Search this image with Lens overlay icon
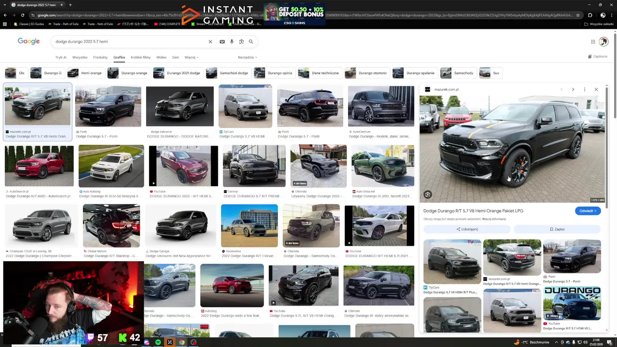617x347 pixels. click(x=428, y=195)
